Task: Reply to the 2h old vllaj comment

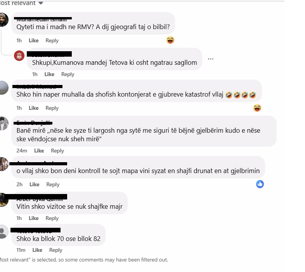Action: pyautogui.click(x=53, y=184)
